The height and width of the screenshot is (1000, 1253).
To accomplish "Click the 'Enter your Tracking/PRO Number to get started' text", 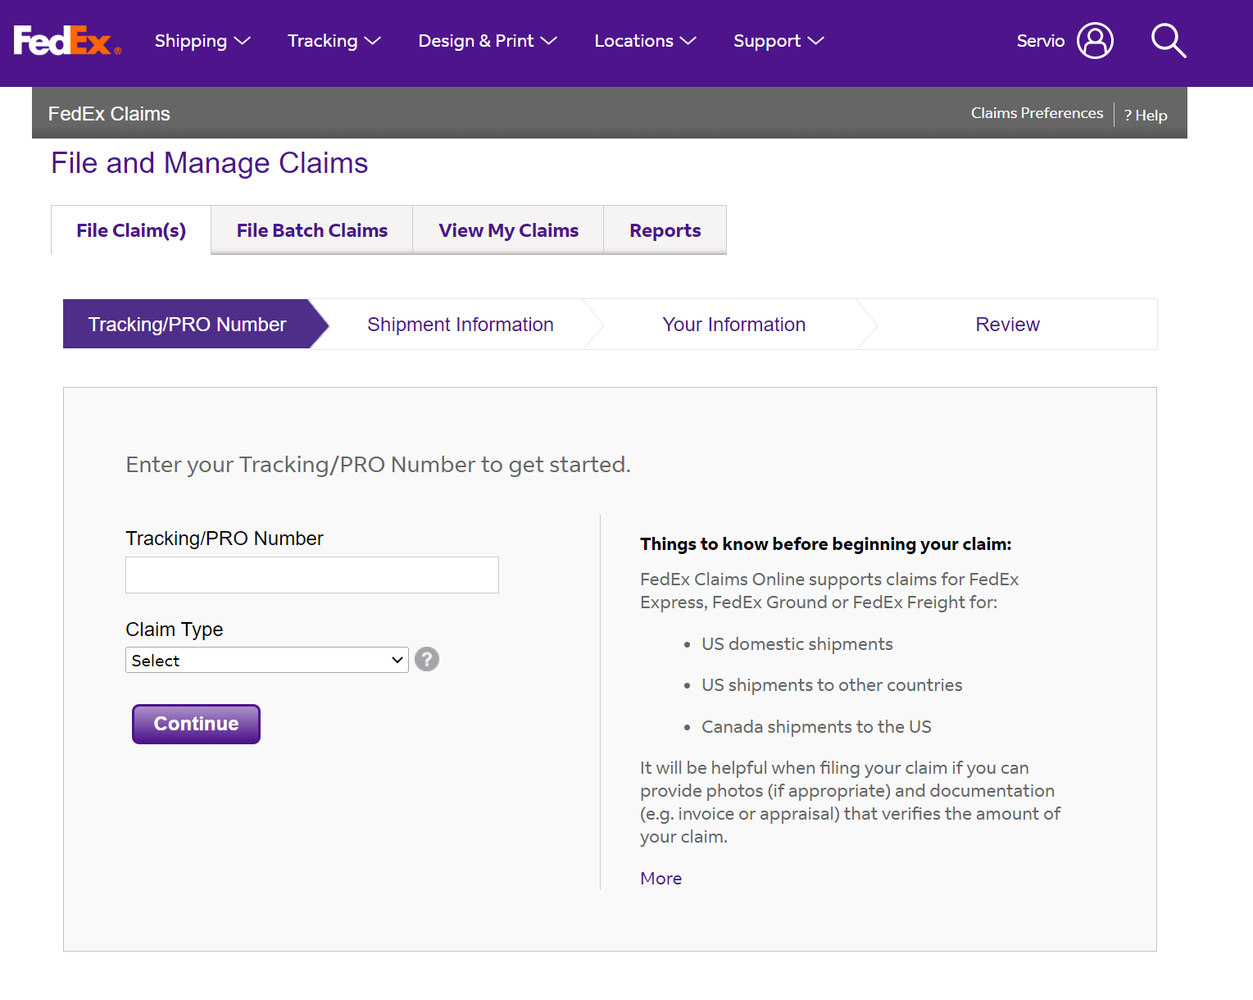I will tap(378, 465).
